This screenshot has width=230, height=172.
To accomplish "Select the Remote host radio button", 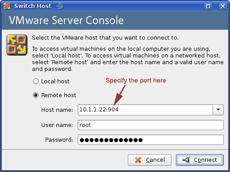I will (x=36, y=95).
